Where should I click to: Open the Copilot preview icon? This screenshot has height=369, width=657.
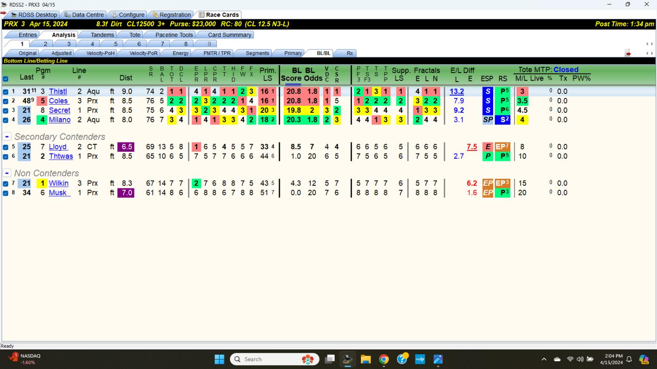(x=644, y=359)
